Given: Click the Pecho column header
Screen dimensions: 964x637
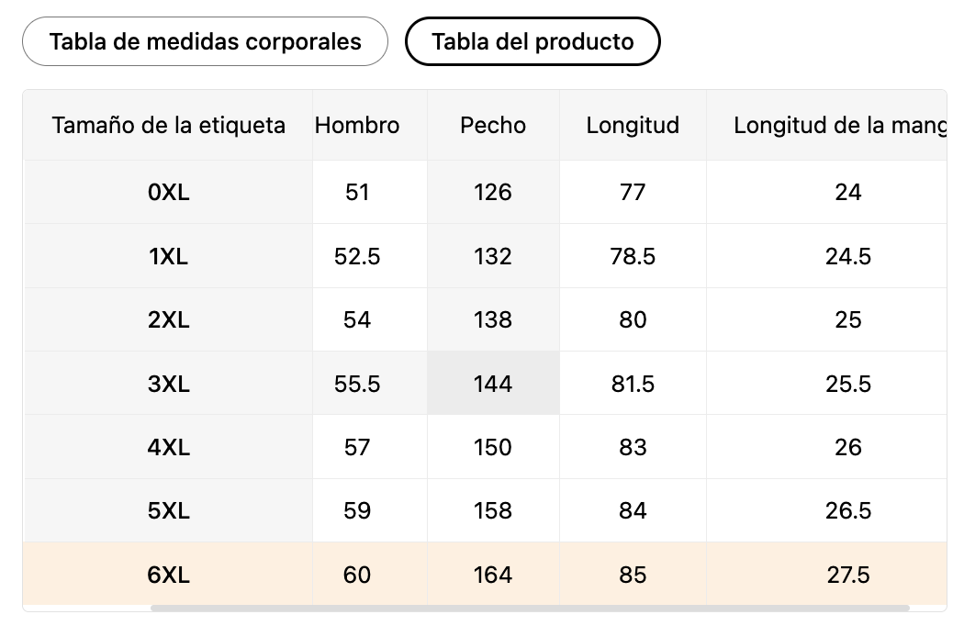Looking at the screenshot, I should point(493,125).
